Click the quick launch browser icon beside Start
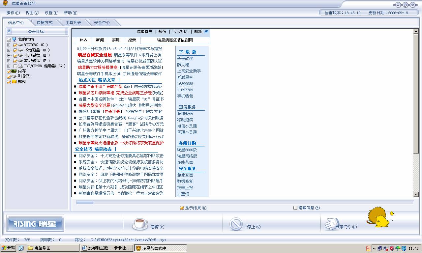The image size is (422, 253). tap(21, 248)
